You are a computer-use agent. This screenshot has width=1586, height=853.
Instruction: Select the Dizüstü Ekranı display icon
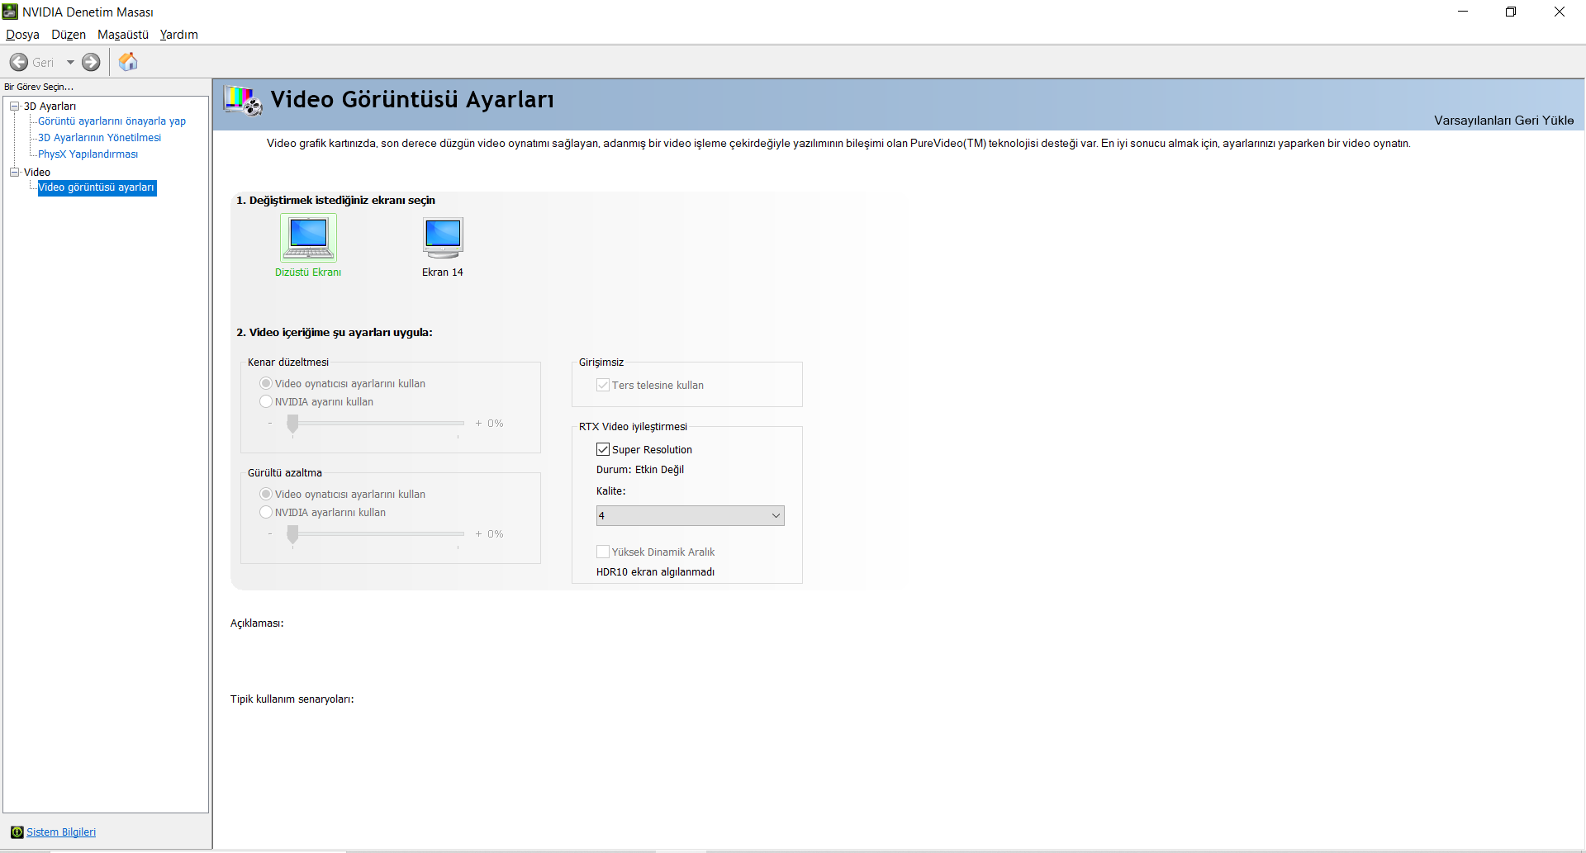(x=308, y=238)
